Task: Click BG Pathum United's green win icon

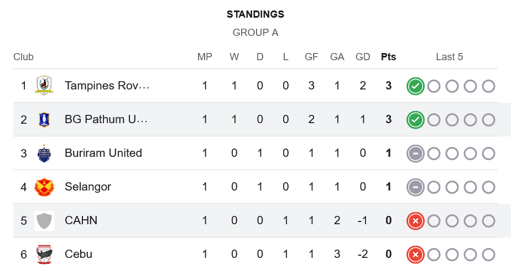Action: 415,119
